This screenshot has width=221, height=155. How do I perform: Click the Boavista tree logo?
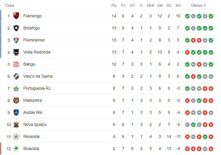click(x=16, y=149)
